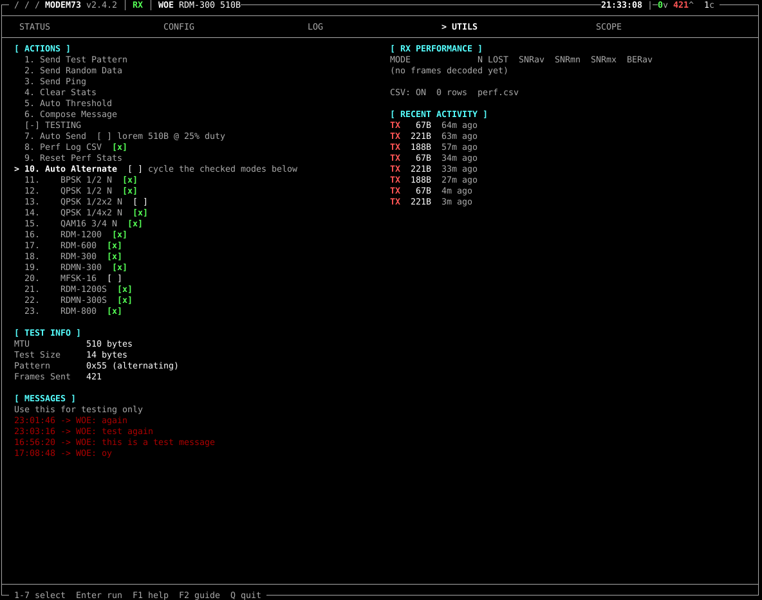Viewport: 762px width, 600px height.
Task: Uncheck the BPSK 1/2 N mode
Action: pyautogui.click(x=130, y=180)
